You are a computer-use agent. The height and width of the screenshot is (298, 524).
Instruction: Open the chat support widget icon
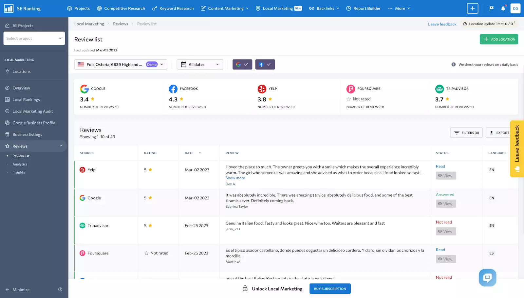[x=487, y=278]
